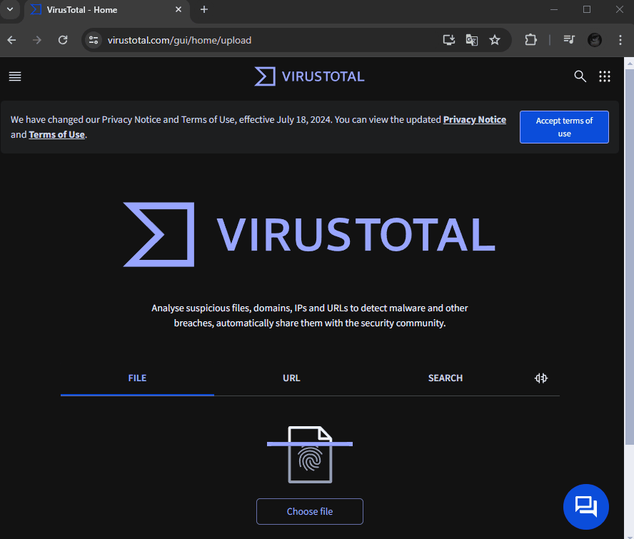Viewport: 634px width, 539px height.
Task: Click Accept terms of use button
Action: tap(564, 127)
